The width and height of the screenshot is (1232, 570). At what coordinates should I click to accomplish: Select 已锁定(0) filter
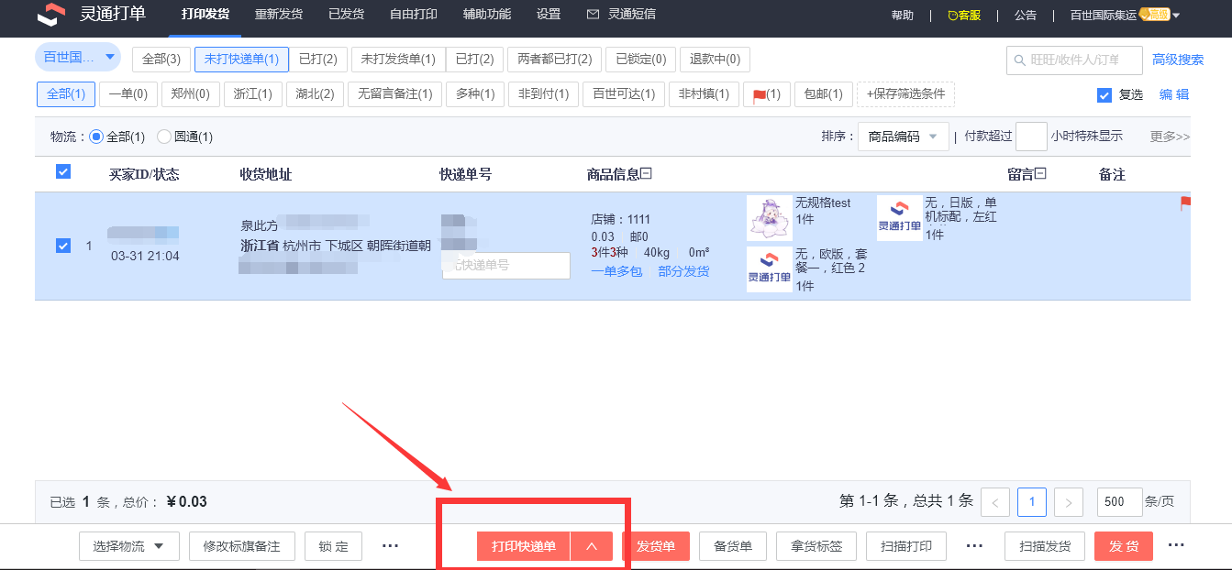pyautogui.click(x=640, y=60)
